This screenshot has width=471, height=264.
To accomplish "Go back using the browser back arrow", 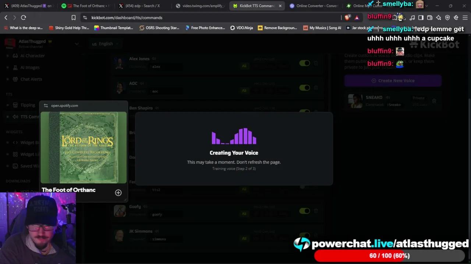I will tap(6, 18).
